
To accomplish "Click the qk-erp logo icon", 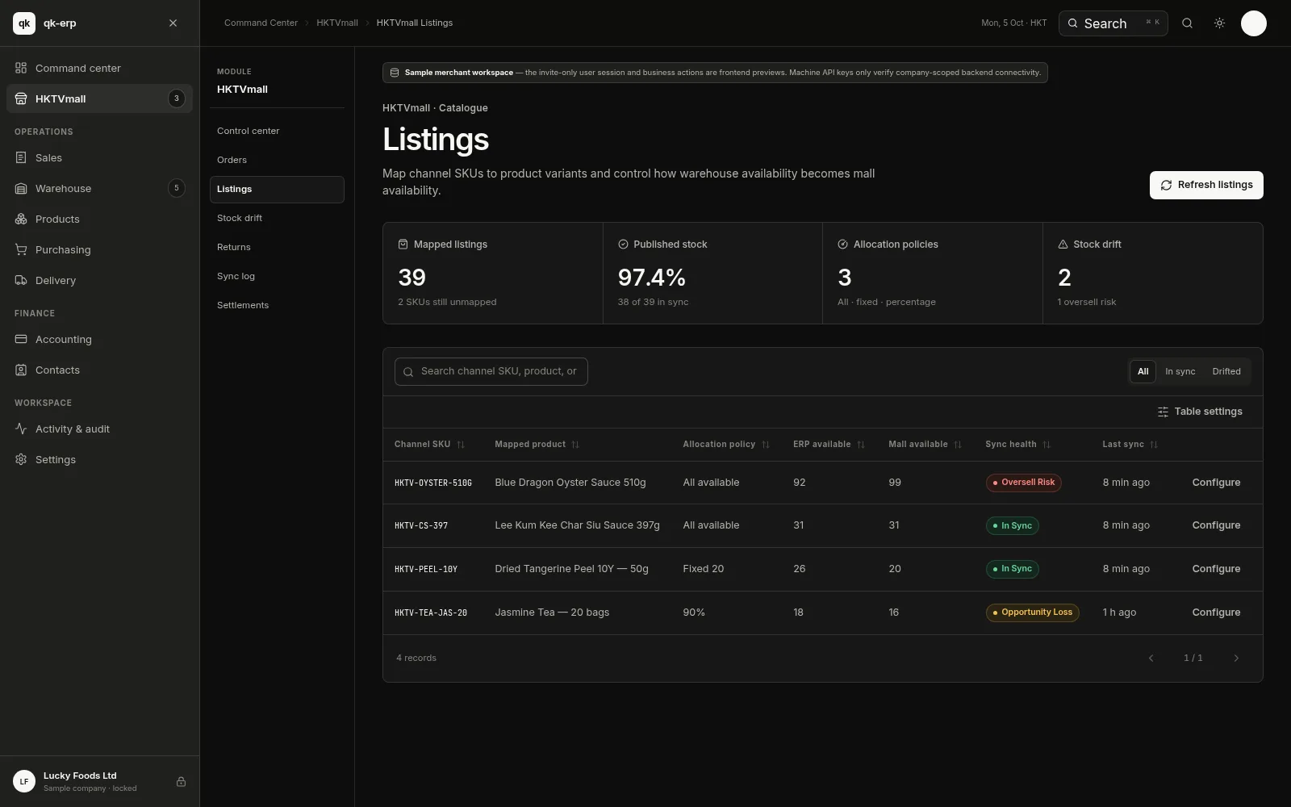I will (24, 23).
